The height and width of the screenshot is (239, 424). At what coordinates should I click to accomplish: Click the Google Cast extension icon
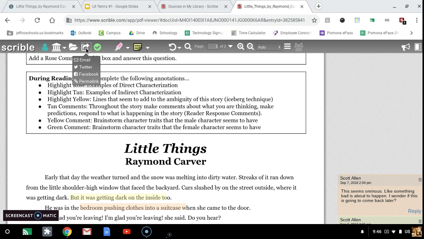pos(372,20)
